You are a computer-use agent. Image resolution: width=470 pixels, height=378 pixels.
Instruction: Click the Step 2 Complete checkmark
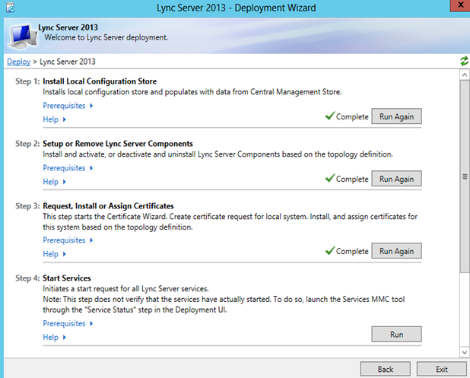coord(330,178)
